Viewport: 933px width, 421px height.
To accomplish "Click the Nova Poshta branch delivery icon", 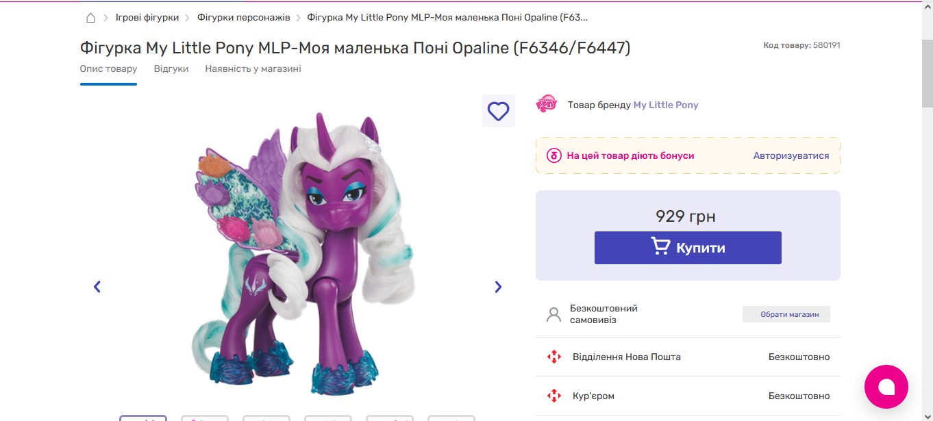I will coord(553,357).
